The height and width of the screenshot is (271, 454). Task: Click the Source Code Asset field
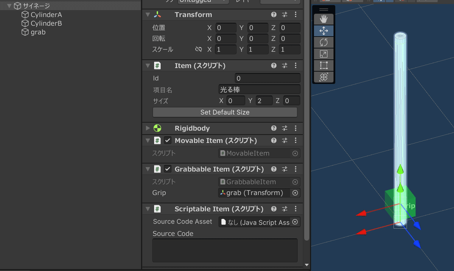(260, 222)
